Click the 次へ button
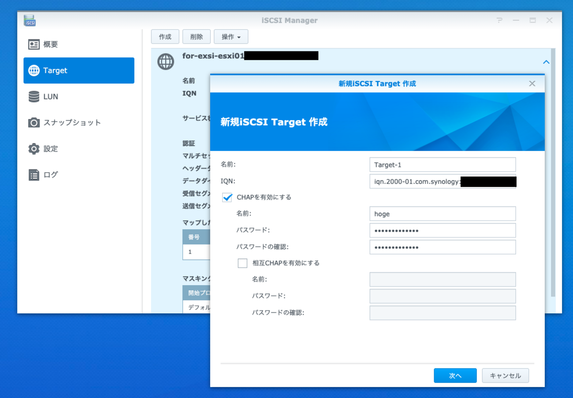This screenshot has height=398, width=573. point(455,376)
